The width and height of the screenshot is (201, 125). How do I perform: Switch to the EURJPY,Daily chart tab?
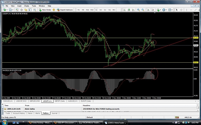(x=86, y=101)
